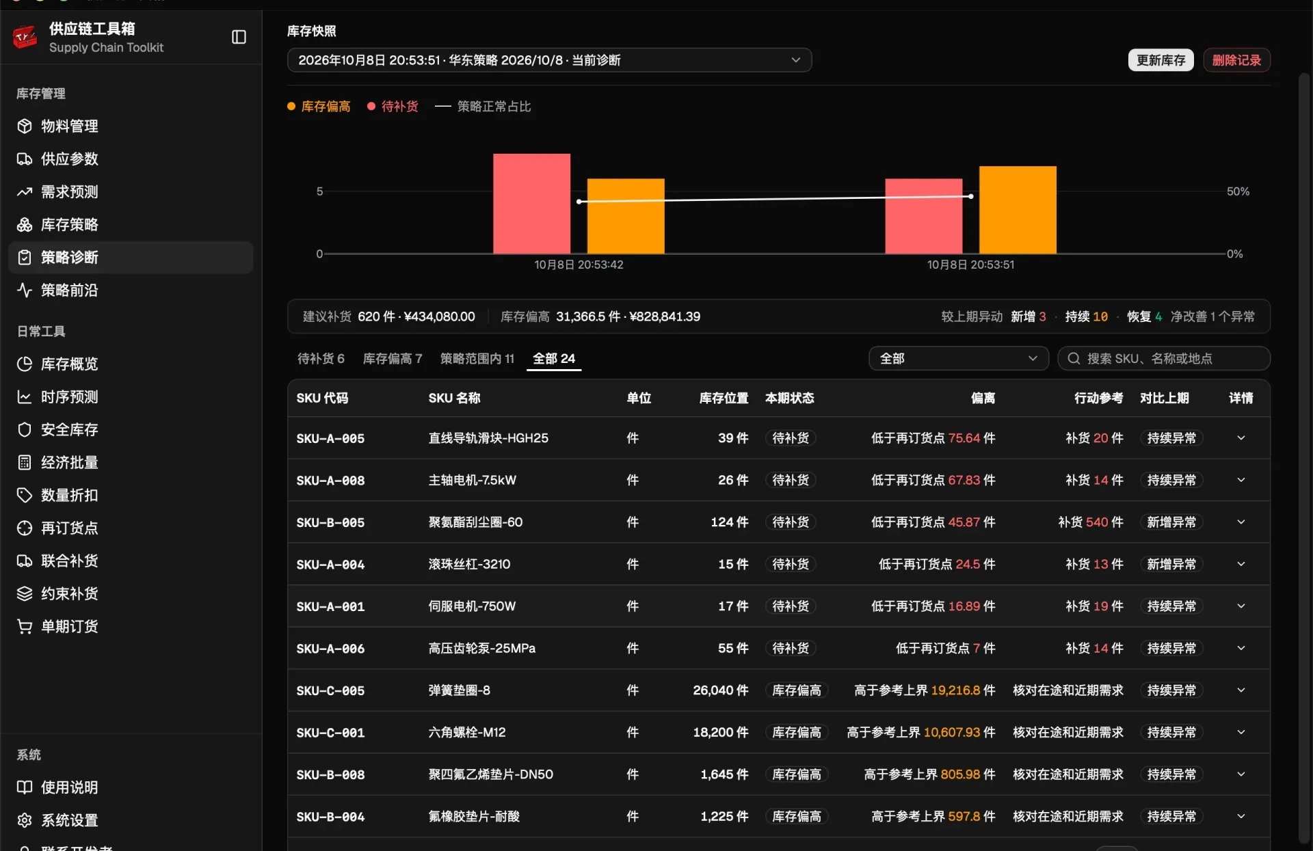Click the 经济批量 calculator icon
The width and height of the screenshot is (1313, 851).
(x=25, y=462)
